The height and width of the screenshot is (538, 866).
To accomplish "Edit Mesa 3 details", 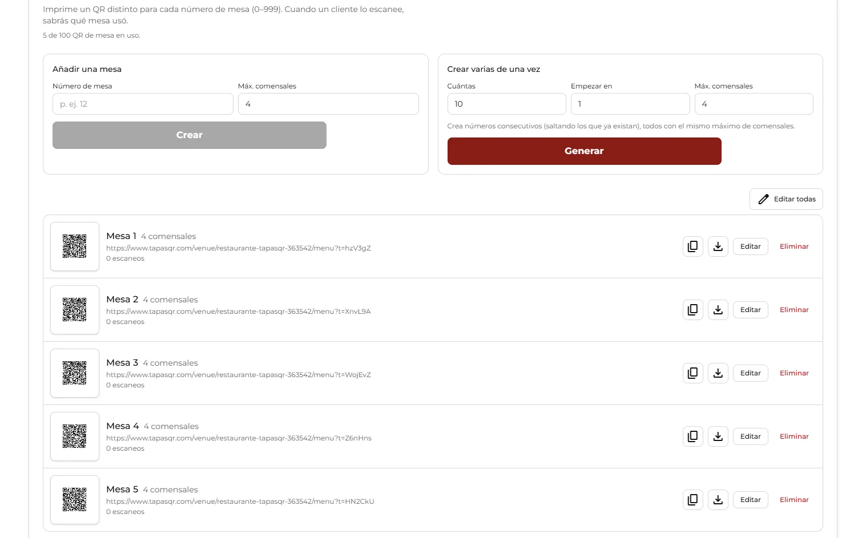I will point(750,373).
